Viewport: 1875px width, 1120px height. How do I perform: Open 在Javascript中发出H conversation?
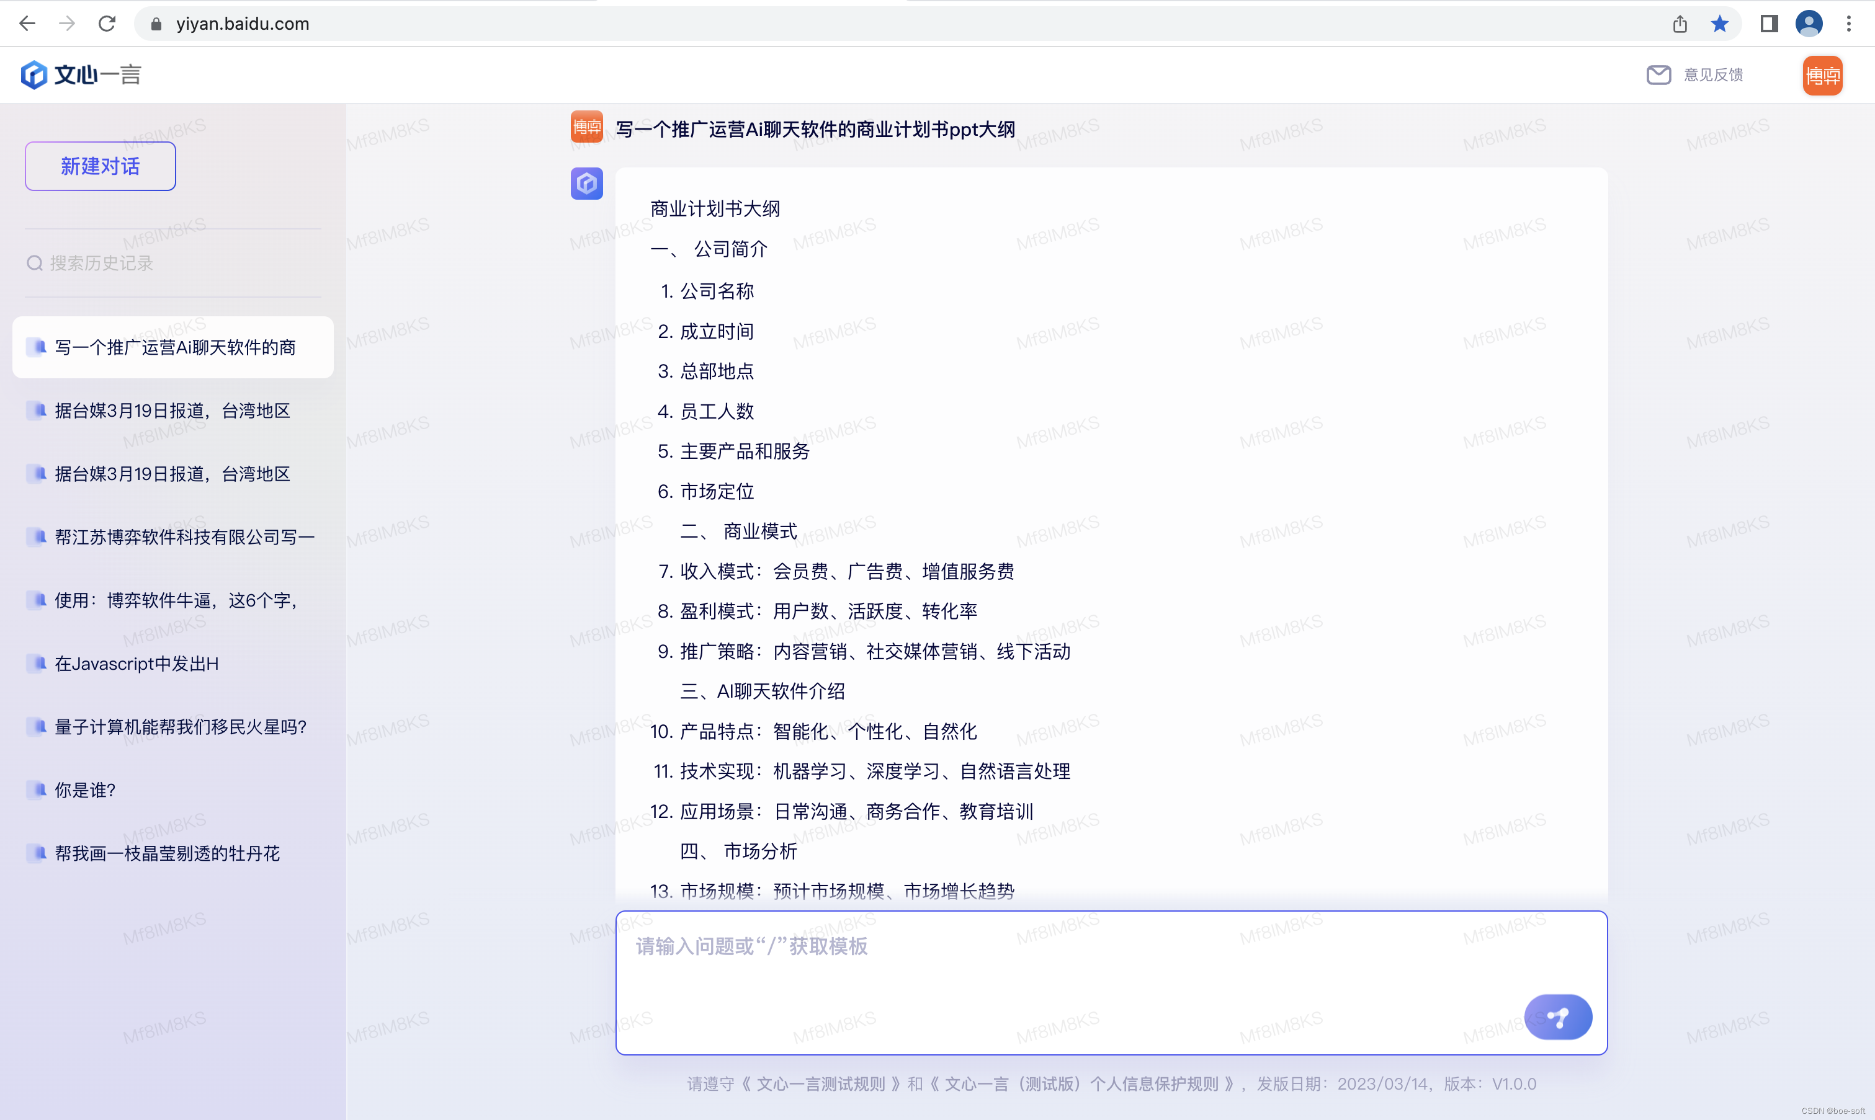pyautogui.click(x=173, y=664)
